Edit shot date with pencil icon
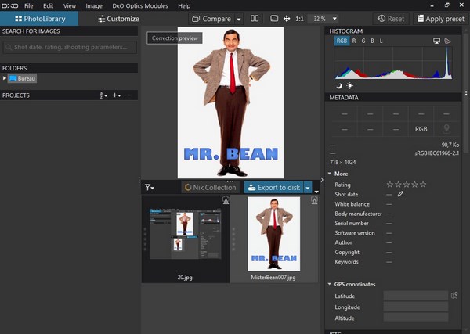The width and height of the screenshot is (470, 334). click(400, 194)
